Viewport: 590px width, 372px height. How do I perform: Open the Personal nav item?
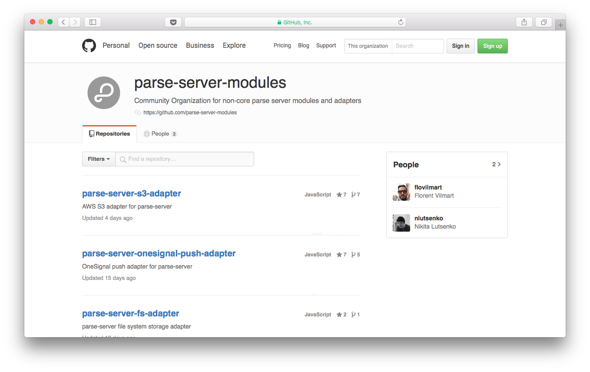pyautogui.click(x=116, y=46)
